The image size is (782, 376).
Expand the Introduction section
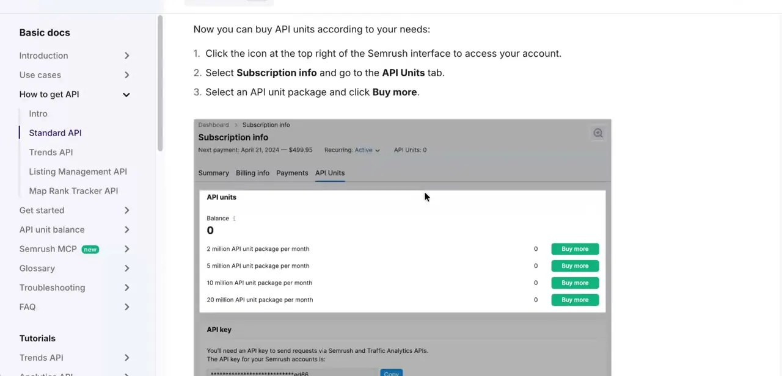point(126,56)
